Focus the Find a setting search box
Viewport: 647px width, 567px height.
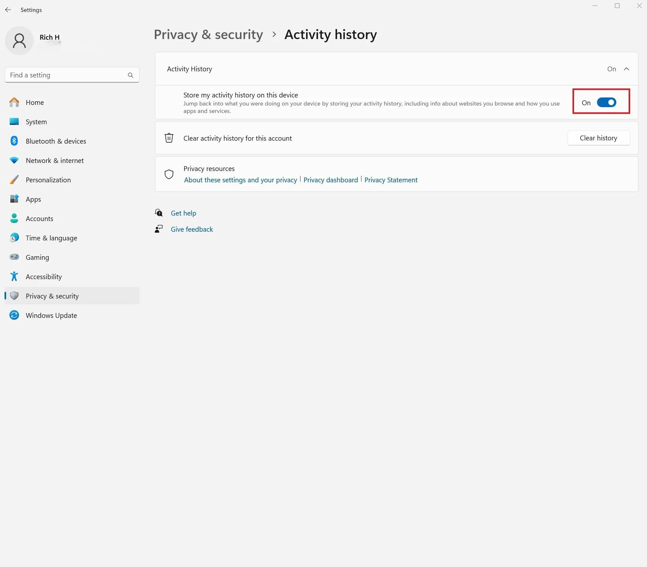click(66, 75)
